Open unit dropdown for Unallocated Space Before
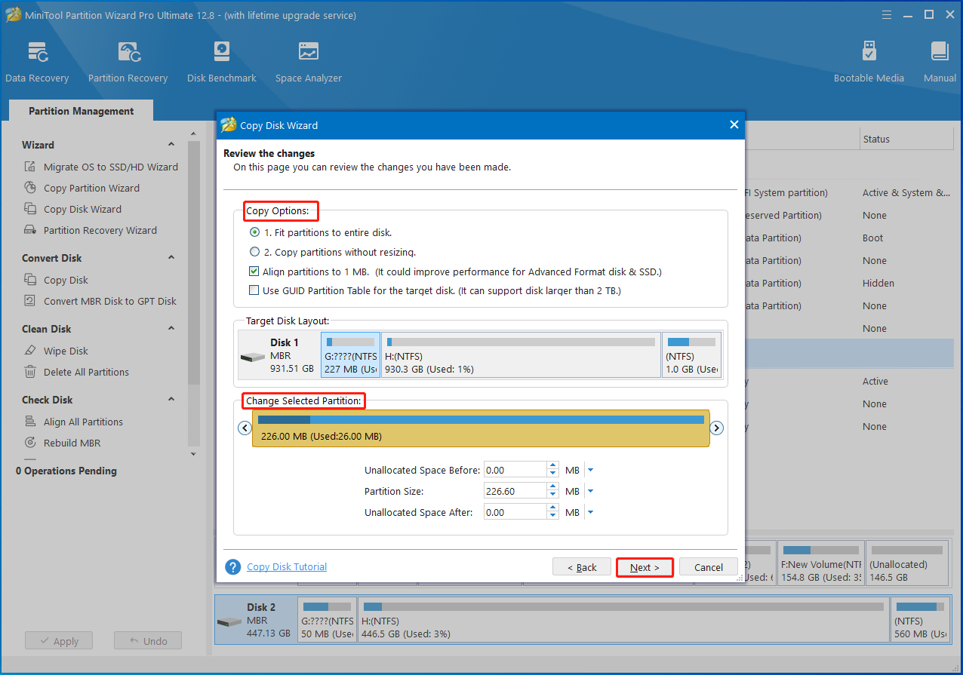The image size is (963, 675). coord(590,471)
